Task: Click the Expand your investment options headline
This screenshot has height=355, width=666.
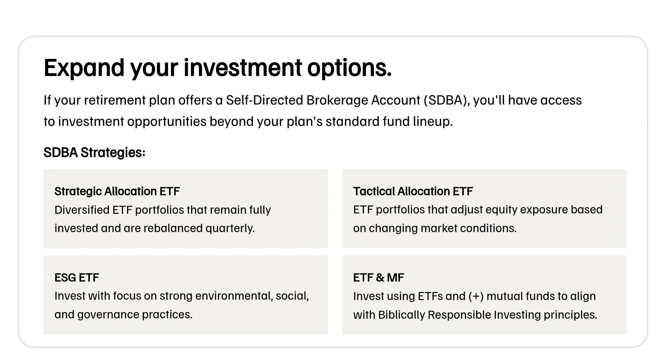Action: pyautogui.click(x=218, y=68)
